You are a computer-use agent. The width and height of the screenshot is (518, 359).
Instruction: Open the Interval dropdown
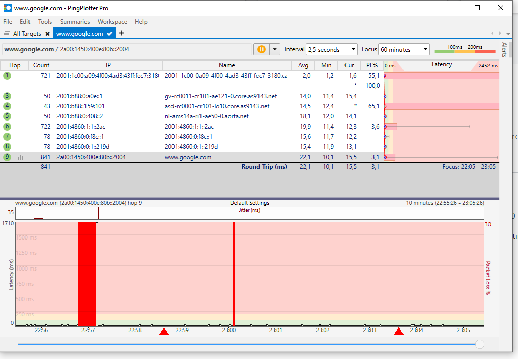tap(332, 50)
